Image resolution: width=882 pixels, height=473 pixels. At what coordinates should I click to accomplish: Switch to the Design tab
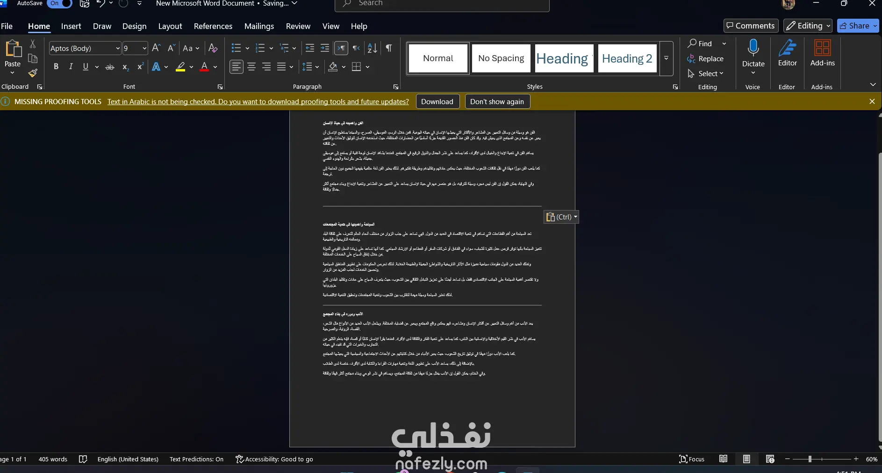(x=134, y=26)
